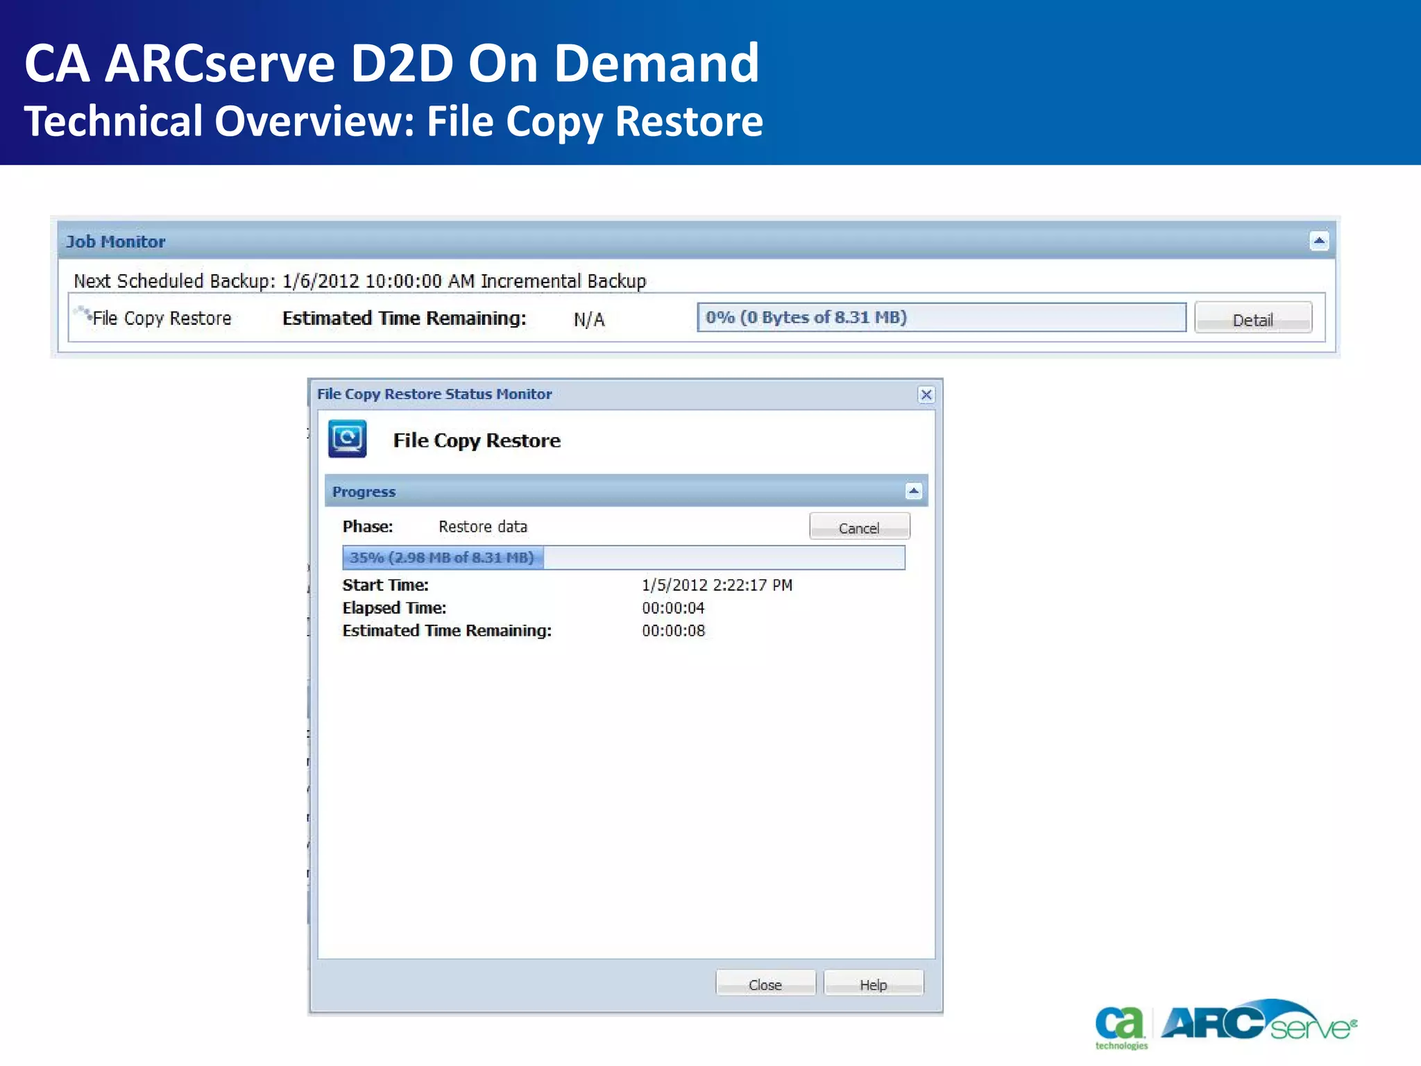1421x1066 pixels.
Task: Select the Next Scheduled Backup text line
Action: pos(359,281)
